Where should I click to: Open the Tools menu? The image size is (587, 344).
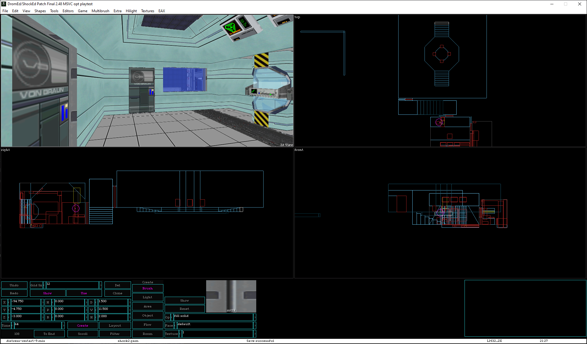tap(54, 11)
